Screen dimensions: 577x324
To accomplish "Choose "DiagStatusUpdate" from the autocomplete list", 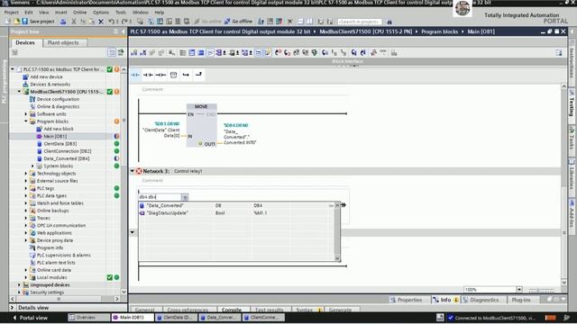I will coord(236,212).
